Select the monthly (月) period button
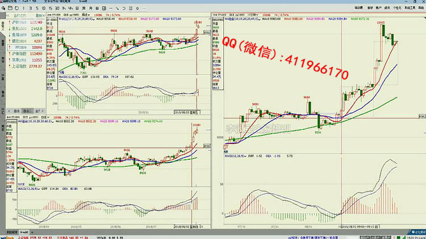 [x=90, y=8]
